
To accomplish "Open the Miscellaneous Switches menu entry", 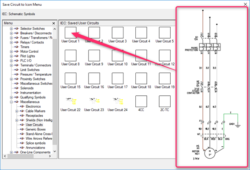I will 36,83.
